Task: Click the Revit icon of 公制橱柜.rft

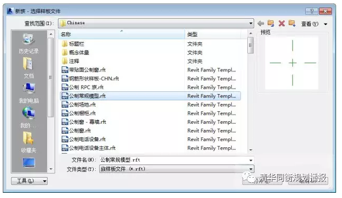Action: (65, 113)
